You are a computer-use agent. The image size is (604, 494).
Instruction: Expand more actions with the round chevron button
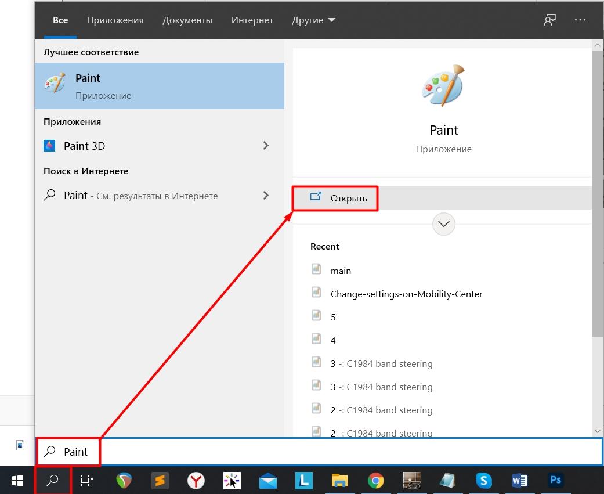click(x=444, y=224)
